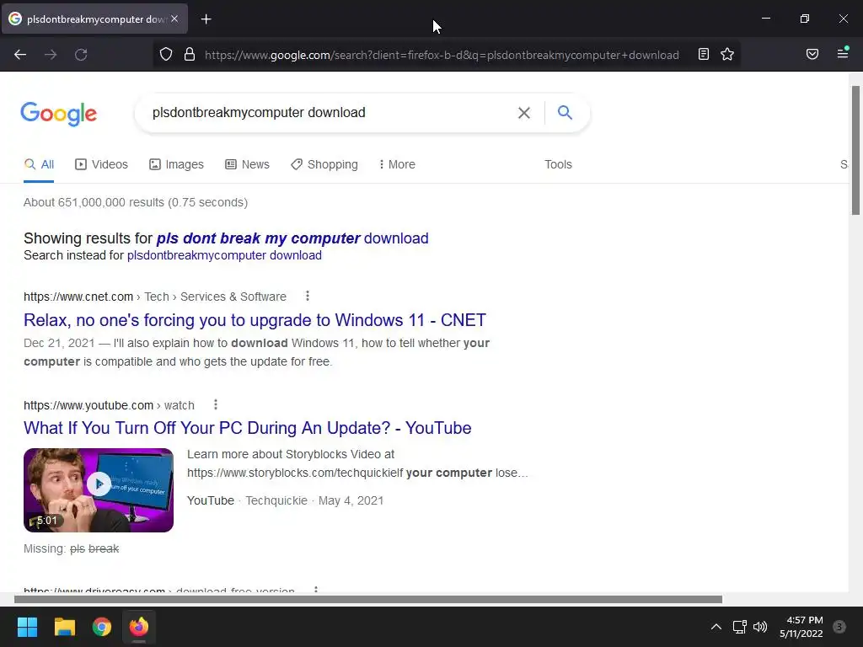863x647 pixels.
Task: Save page to Pocket icon
Action: [x=812, y=54]
